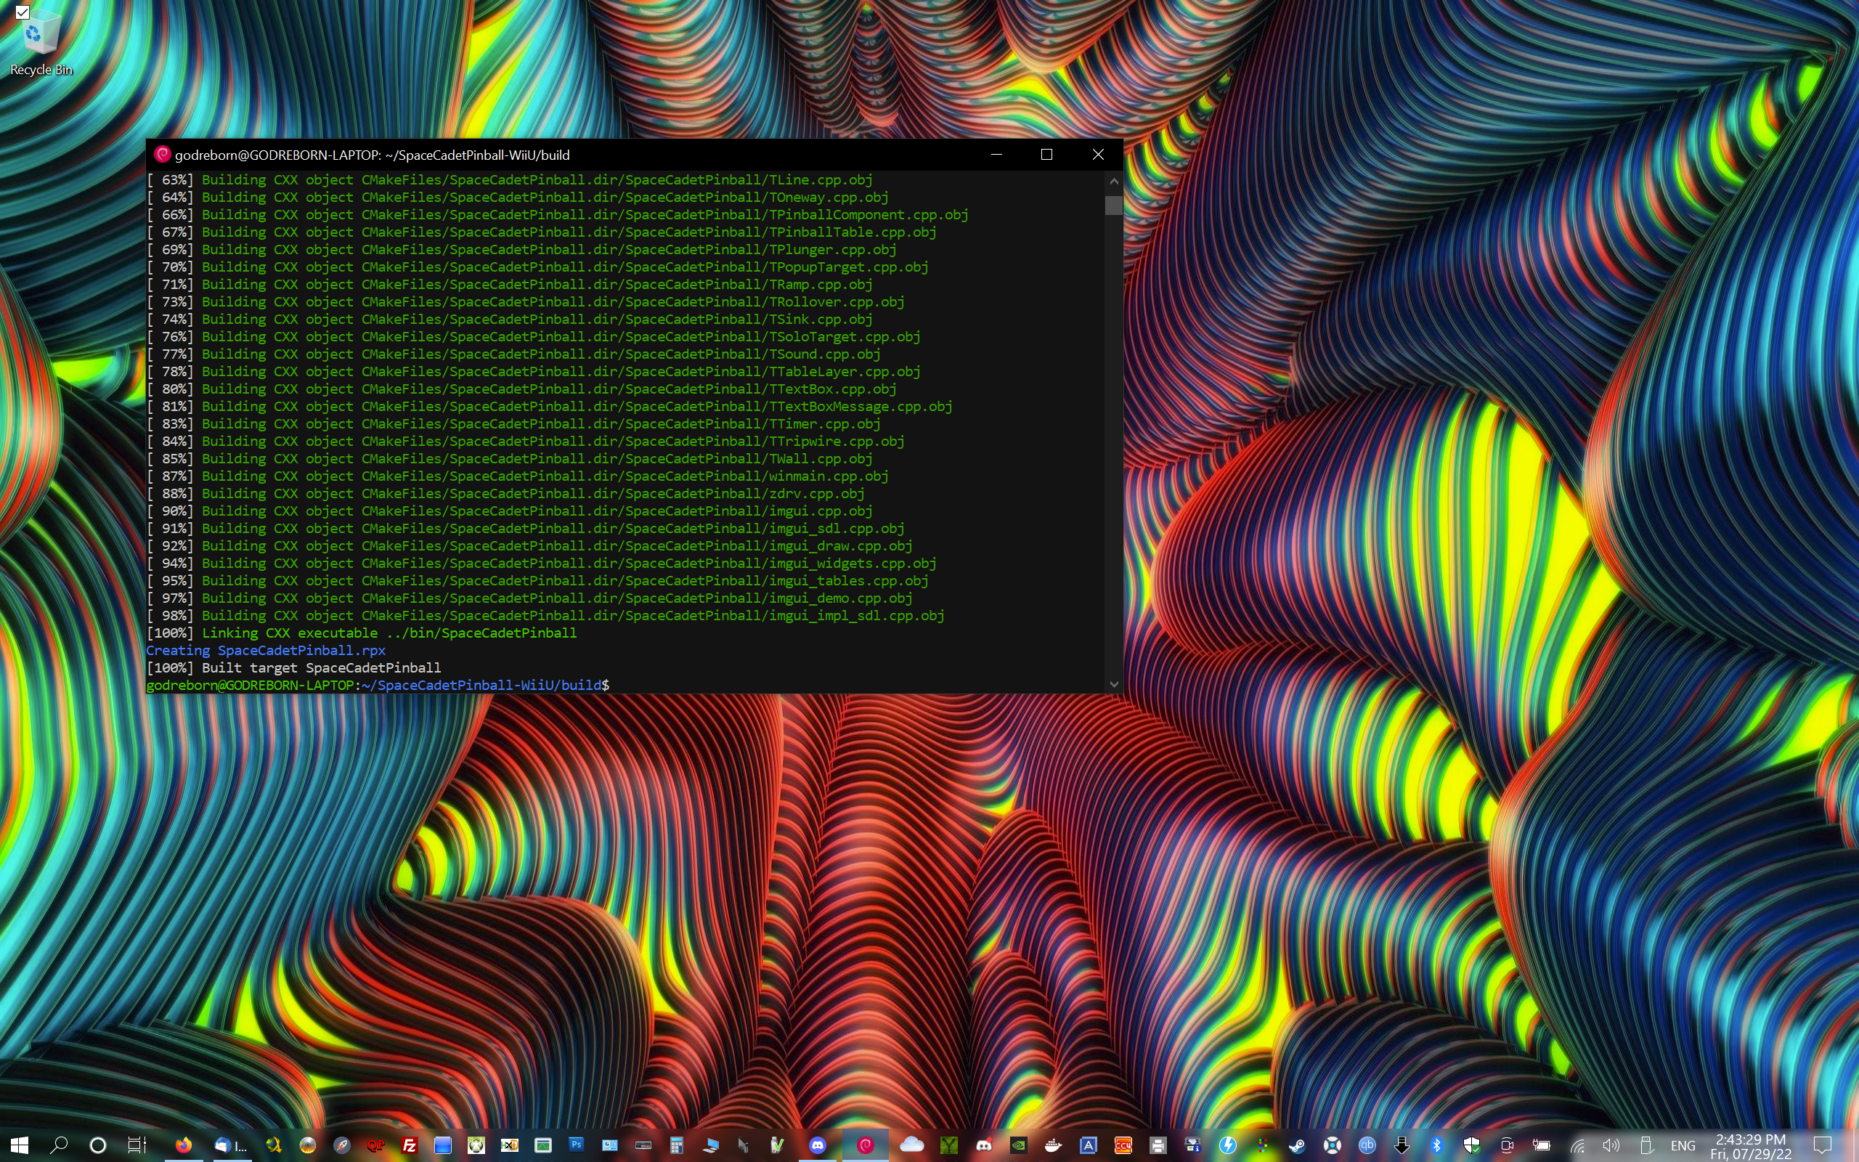Open the ENG language switcher
This screenshot has height=1162, width=1859.
point(1683,1145)
